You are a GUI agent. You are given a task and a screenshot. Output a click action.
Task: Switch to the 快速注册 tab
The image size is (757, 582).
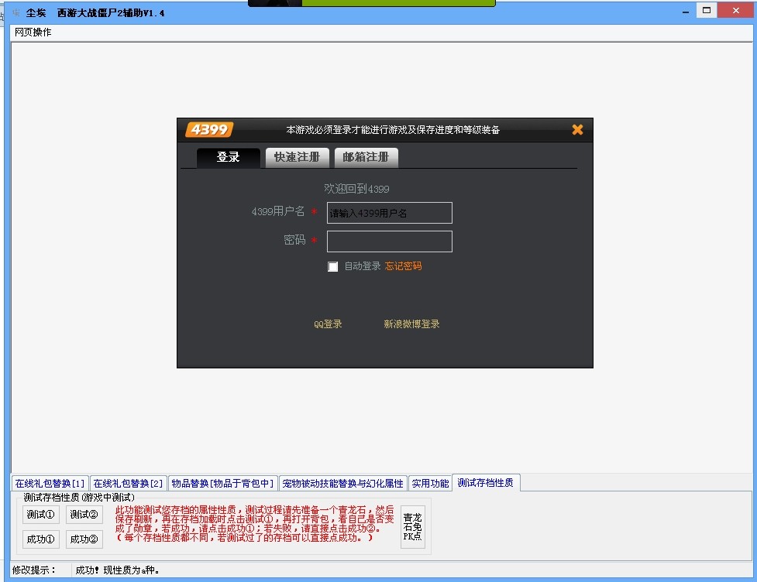(297, 157)
